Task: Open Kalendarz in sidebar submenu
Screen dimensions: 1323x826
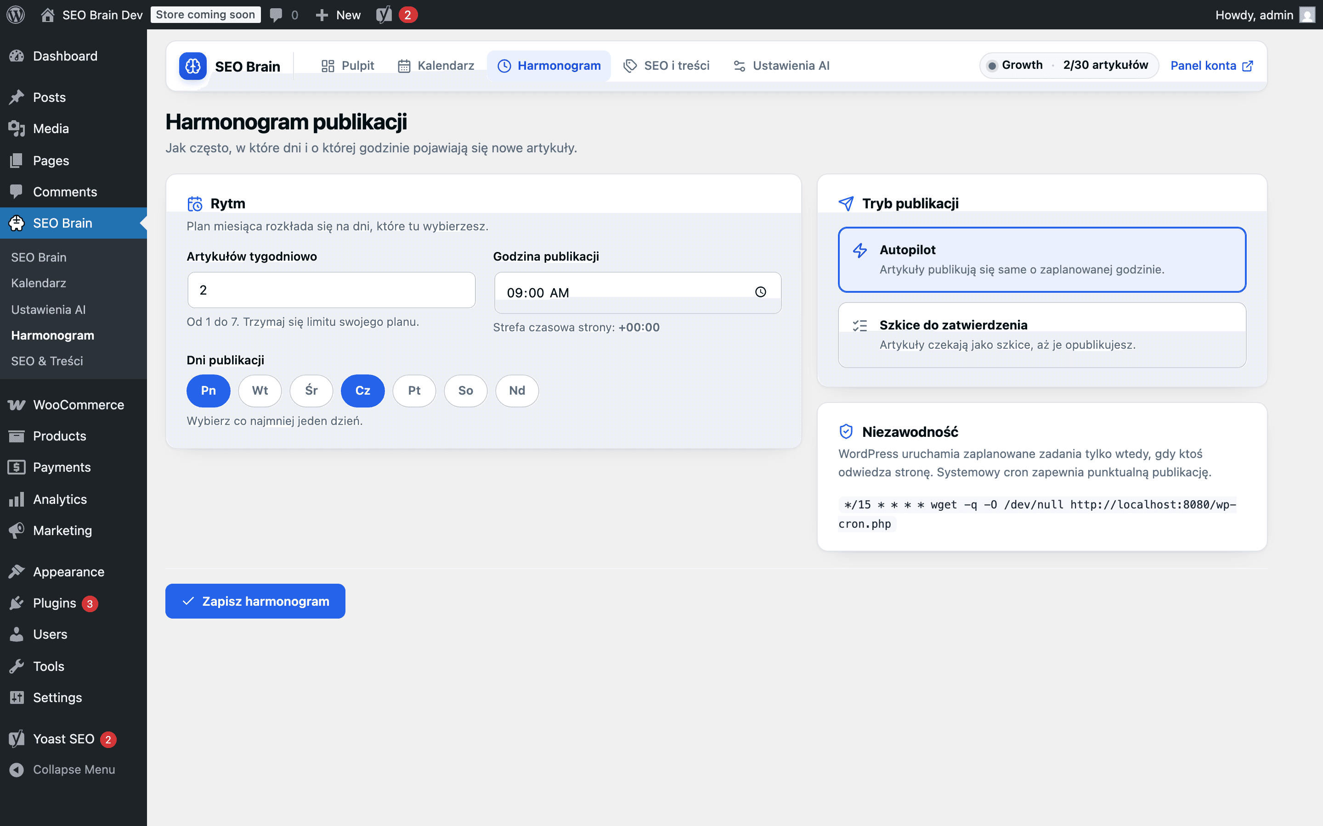Action: (38, 283)
